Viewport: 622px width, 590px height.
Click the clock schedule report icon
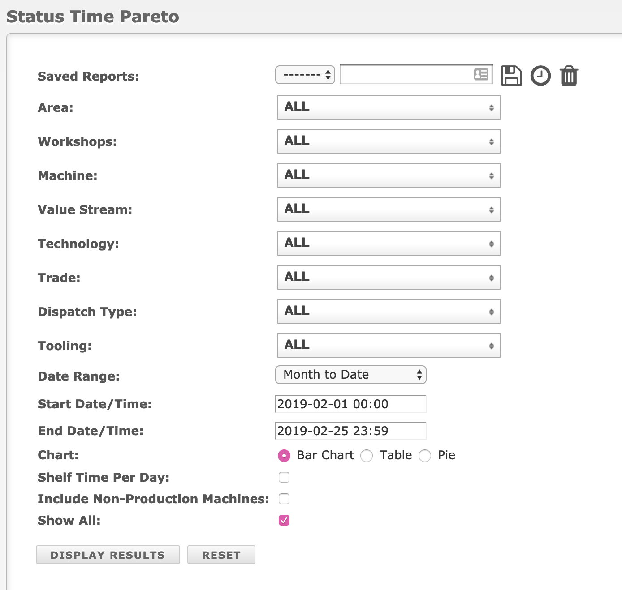(540, 76)
